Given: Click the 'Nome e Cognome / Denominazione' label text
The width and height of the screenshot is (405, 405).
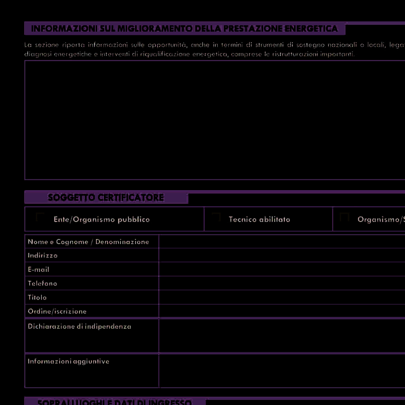Looking at the screenshot, I should pyautogui.click(x=89, y=242).
